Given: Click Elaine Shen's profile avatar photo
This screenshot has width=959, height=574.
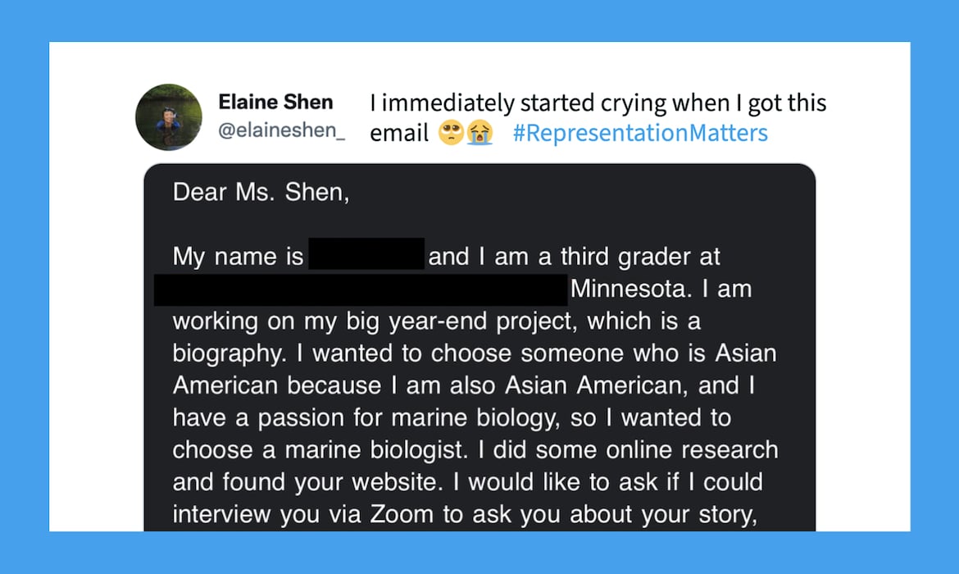Looking at the screenshot, I should pyautogui.click(x=169, y=116).
